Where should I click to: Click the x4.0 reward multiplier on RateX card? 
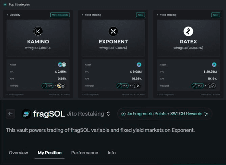pos(198,86)
